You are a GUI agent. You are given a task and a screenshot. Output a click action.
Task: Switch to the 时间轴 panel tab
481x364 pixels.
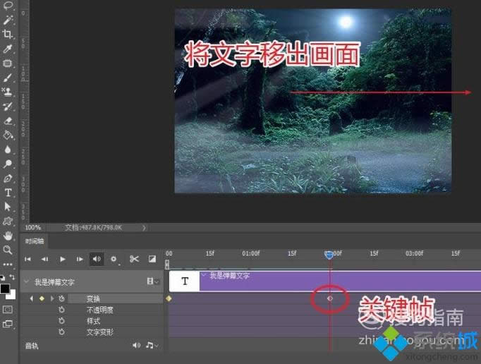tap(35, 241)
